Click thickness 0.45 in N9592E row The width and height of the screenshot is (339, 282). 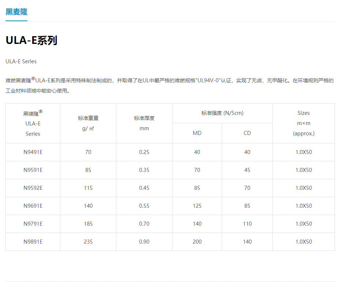(x=144, y=188)
